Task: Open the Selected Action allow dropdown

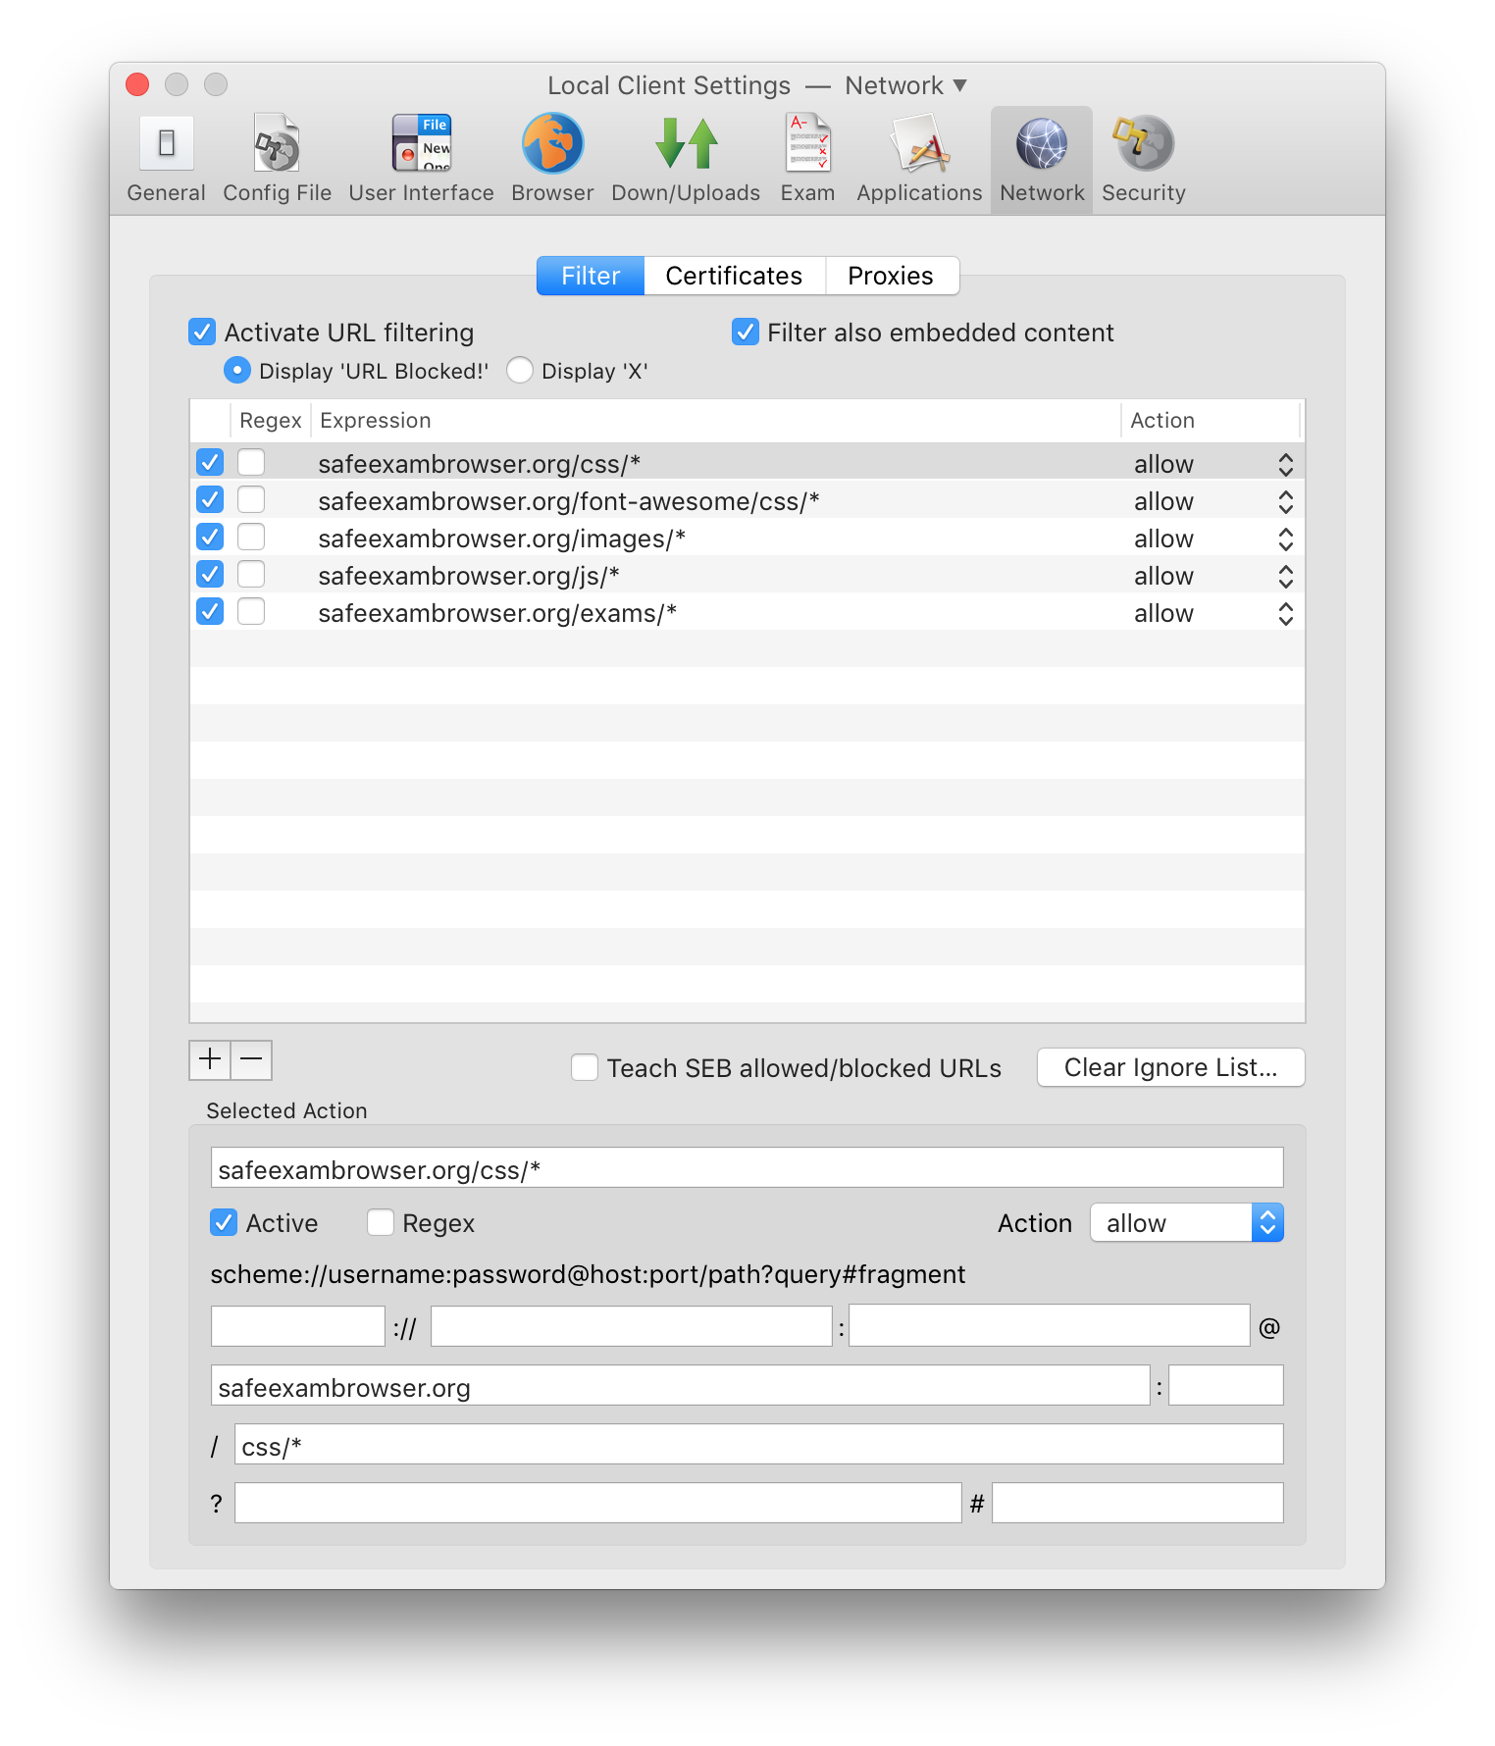Action: pos(1187,1222)
